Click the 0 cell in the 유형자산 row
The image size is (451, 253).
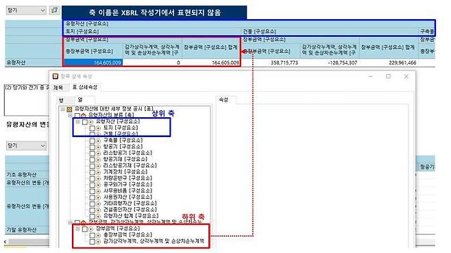click(x=152, y=62)
